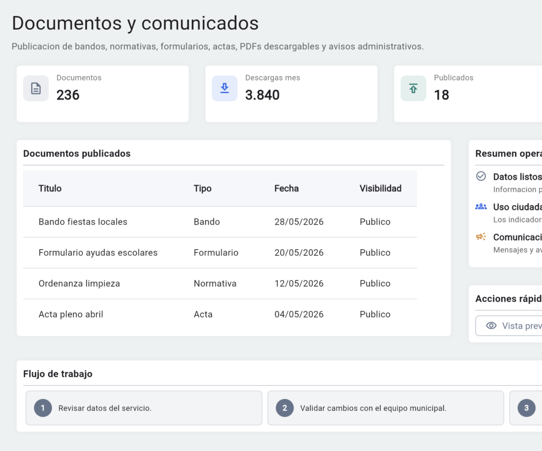Image resolution: width=542 pixels, height=451 pixels.
Task: Select the Acta pleno abril title
Action: click(x=71, y=314)
